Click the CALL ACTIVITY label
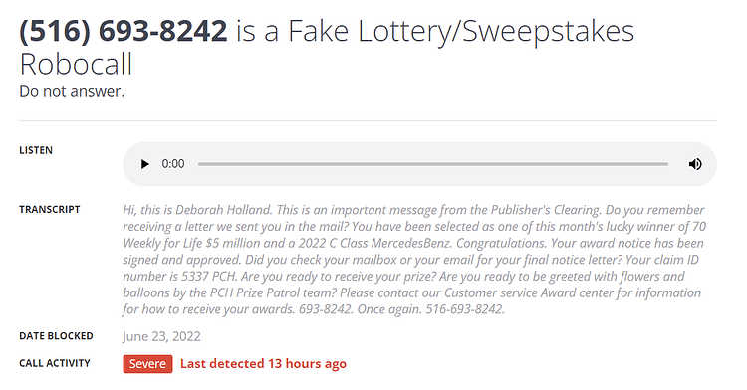 coord(55,363)
